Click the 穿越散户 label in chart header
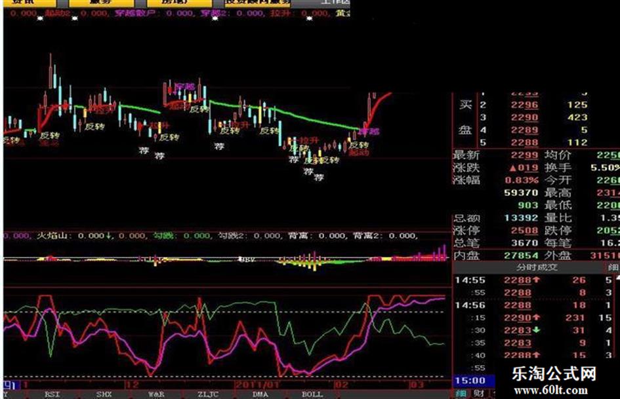This screenshot has width=620, height=399. click(x=136, y=13)
